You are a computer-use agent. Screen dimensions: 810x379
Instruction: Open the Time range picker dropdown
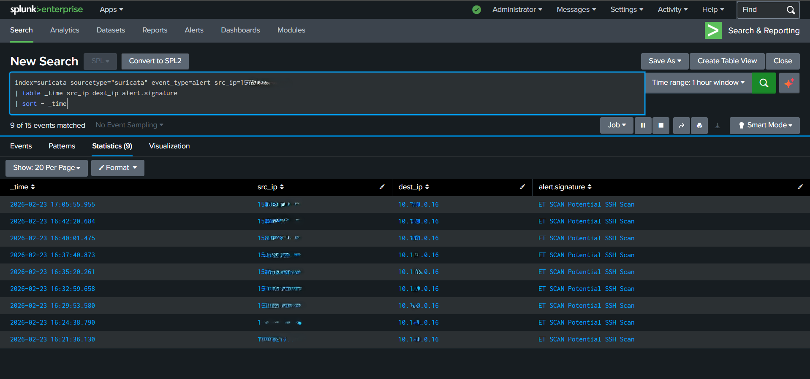coord(698,83)
